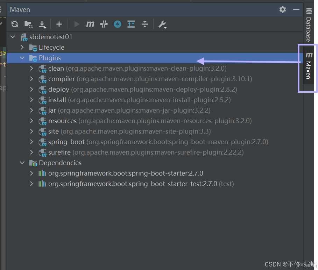318x270 pixels.
Task: Select spring-boot-starter-test:2.7.0 (test) text
Action: click(x=141, y=184)
